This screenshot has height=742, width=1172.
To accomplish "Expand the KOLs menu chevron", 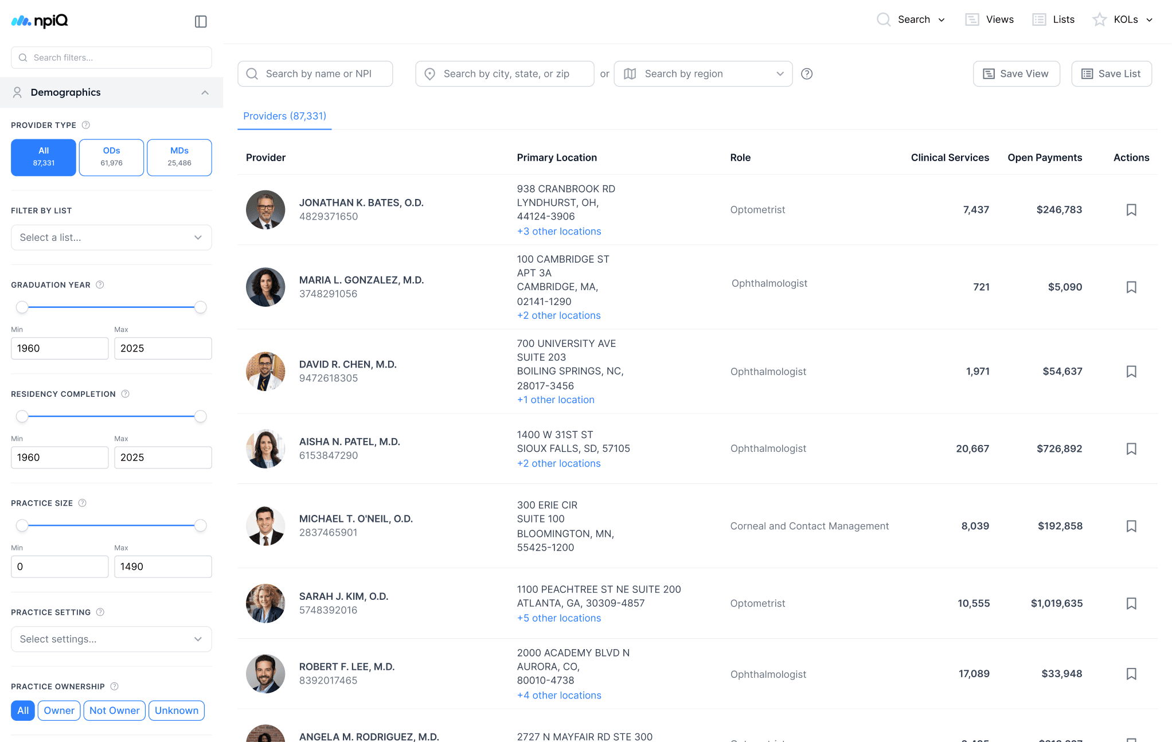I will (x=1150, y=20).
